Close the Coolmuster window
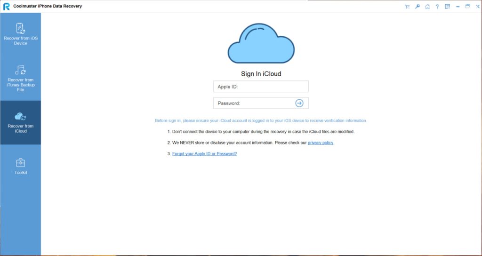 point(477,7)
